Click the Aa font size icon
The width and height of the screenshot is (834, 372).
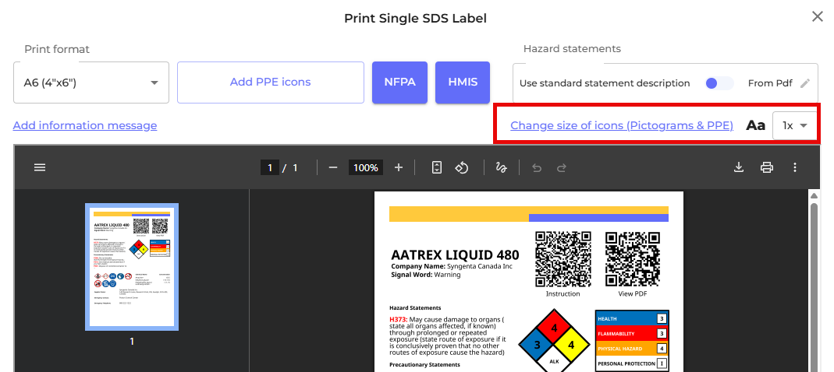(x=755, y=126)
